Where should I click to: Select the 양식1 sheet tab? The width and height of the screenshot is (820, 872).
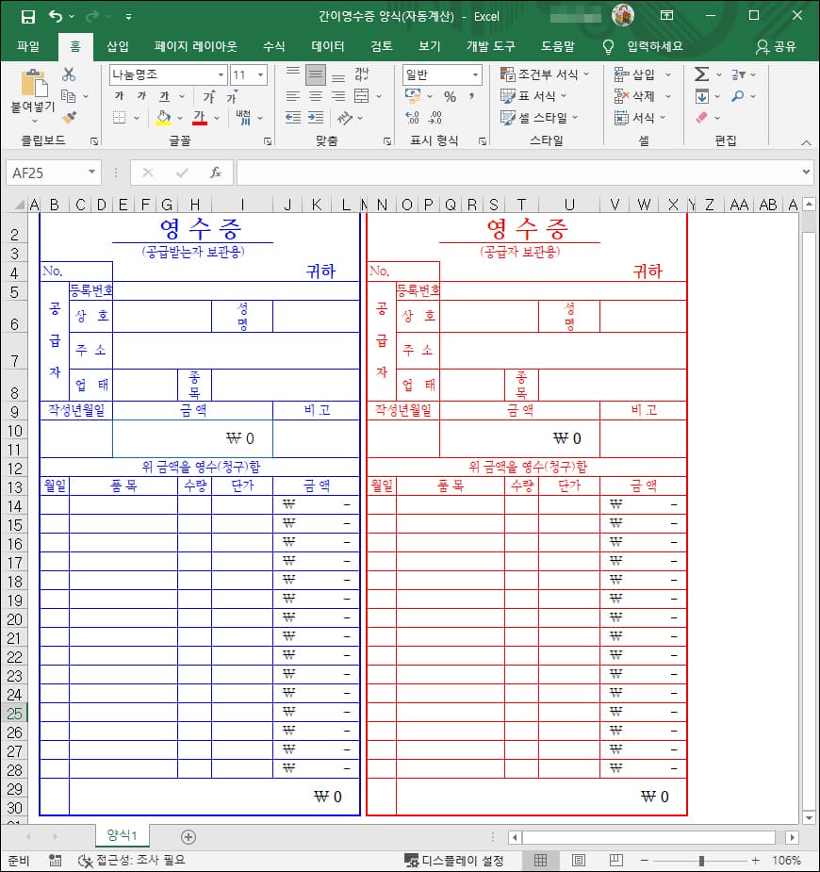pyautogui.click(x=122, y=834)
